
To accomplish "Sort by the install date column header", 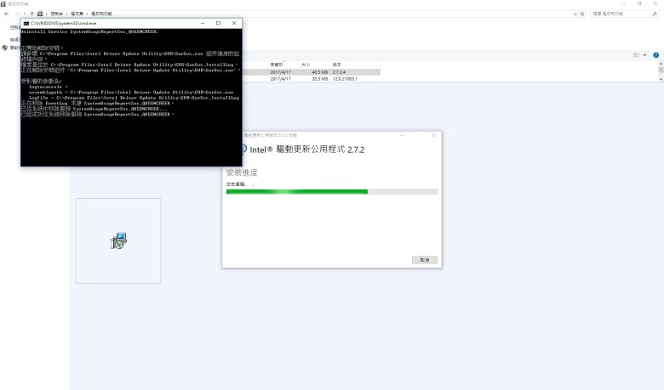I will (x=283, y=65).
